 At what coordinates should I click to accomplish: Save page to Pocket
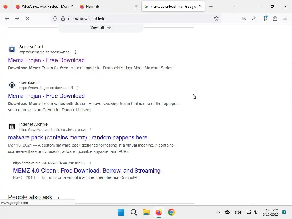pos(244,19)
